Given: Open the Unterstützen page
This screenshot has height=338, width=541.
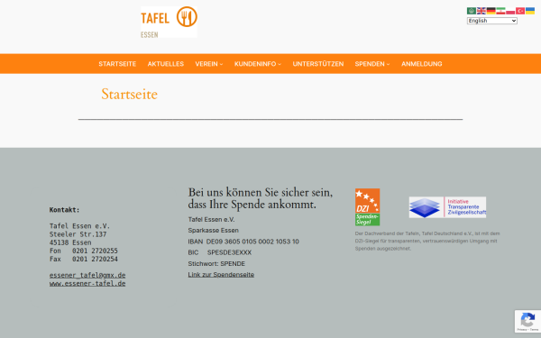Looking at the screenshot, I should coord(318,64).
